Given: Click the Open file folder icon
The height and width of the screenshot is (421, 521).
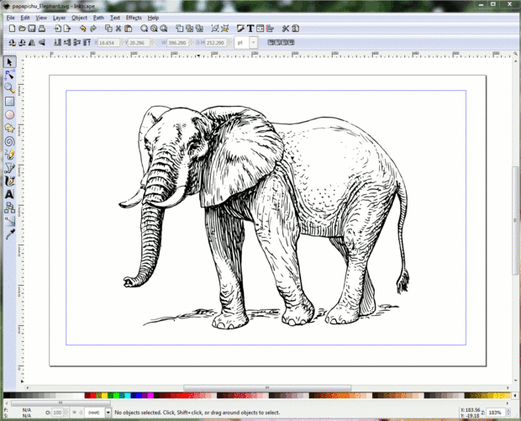Looking at the screenshot, I should tap(22, 29).
